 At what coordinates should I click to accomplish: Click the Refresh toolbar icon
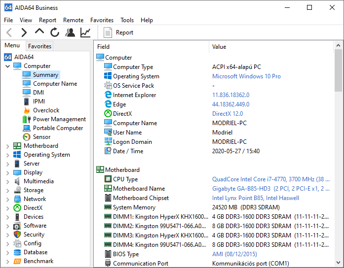point(55,33)
